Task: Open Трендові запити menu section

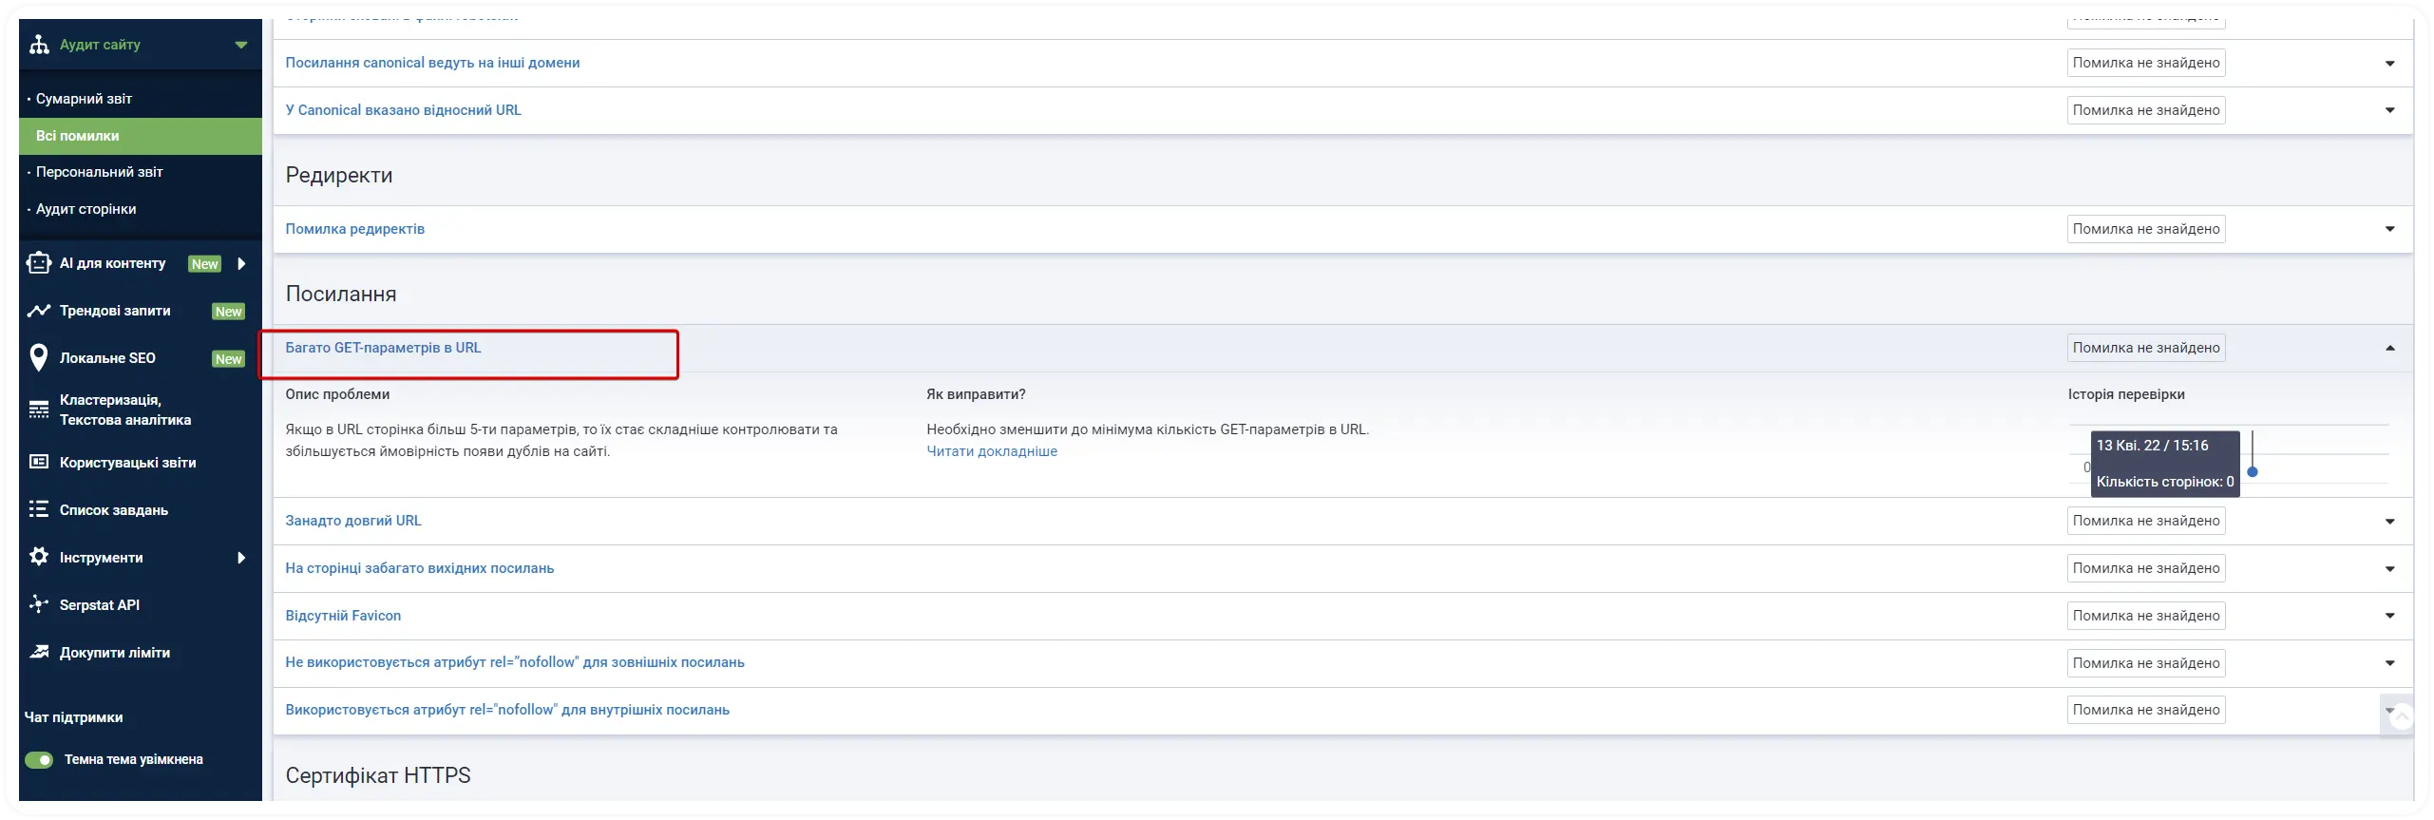Action: (115, 311)
